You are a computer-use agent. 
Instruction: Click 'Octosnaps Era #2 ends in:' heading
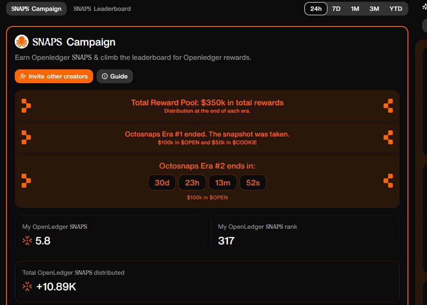coord(207,166)
